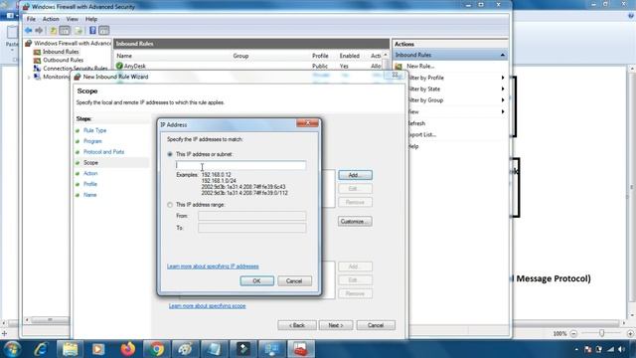Screen dimensions: 636x358
Task: Go to the Program wizard step
Action: tap(92, 141)
